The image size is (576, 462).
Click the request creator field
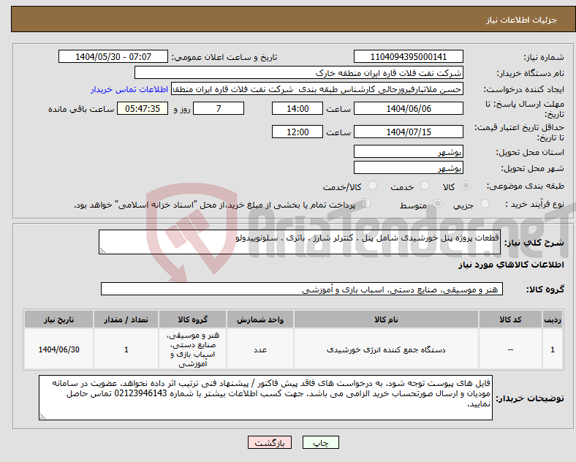(x=317, y=89)
